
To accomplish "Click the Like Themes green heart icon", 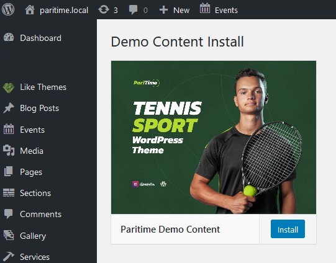I will pos(9,87).
